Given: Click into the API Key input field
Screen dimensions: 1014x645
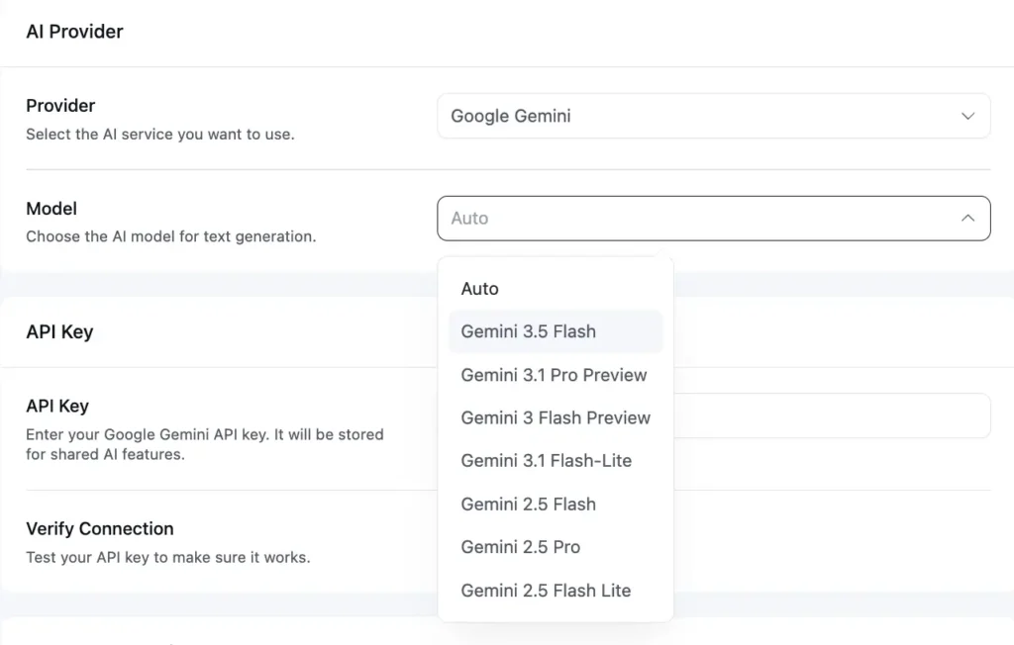Looking at the screenshot, I should [832, 415].
